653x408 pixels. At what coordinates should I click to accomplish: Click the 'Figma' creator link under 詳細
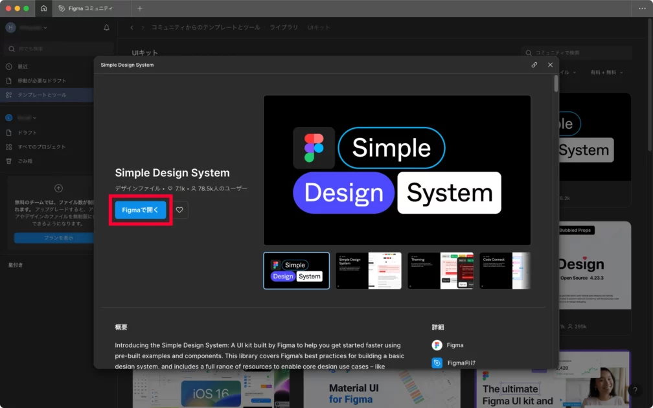tap(455, 345)
